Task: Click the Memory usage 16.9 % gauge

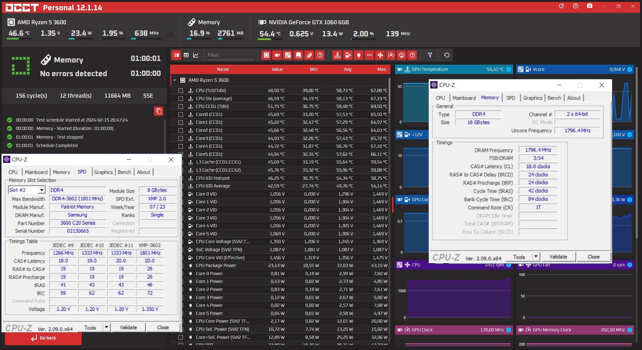Action: click(199, 34)
